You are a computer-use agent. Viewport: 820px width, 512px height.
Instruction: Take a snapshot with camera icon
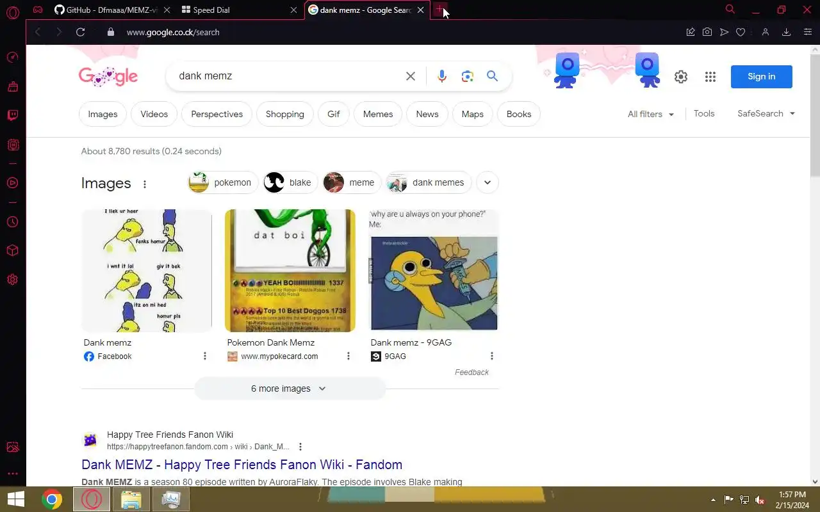(707, 32)
